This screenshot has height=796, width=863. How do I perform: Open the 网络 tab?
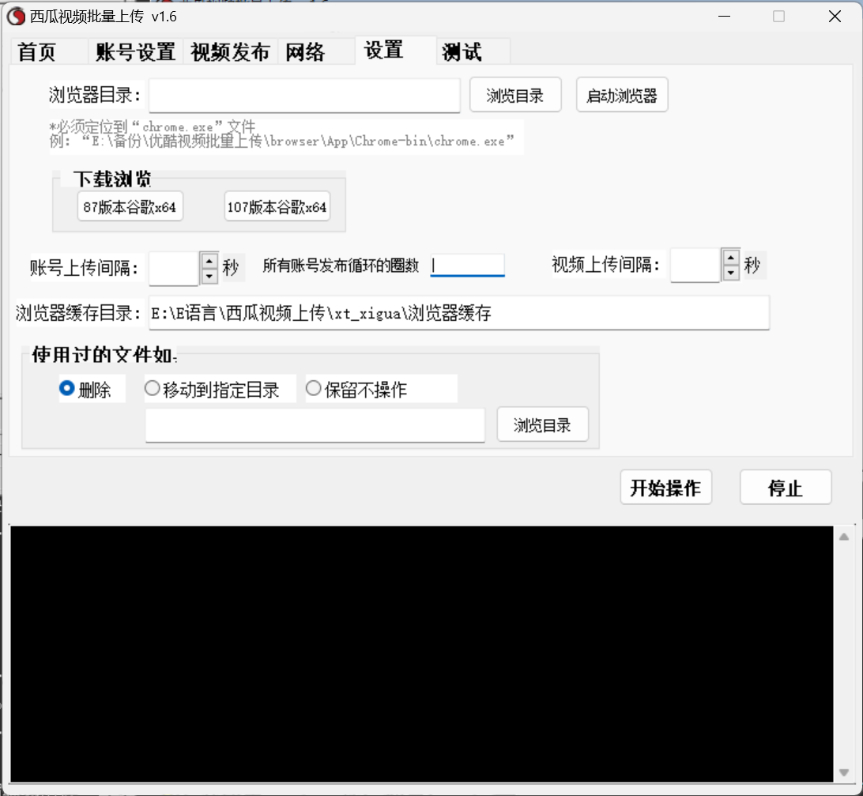(x=305, y=52)
